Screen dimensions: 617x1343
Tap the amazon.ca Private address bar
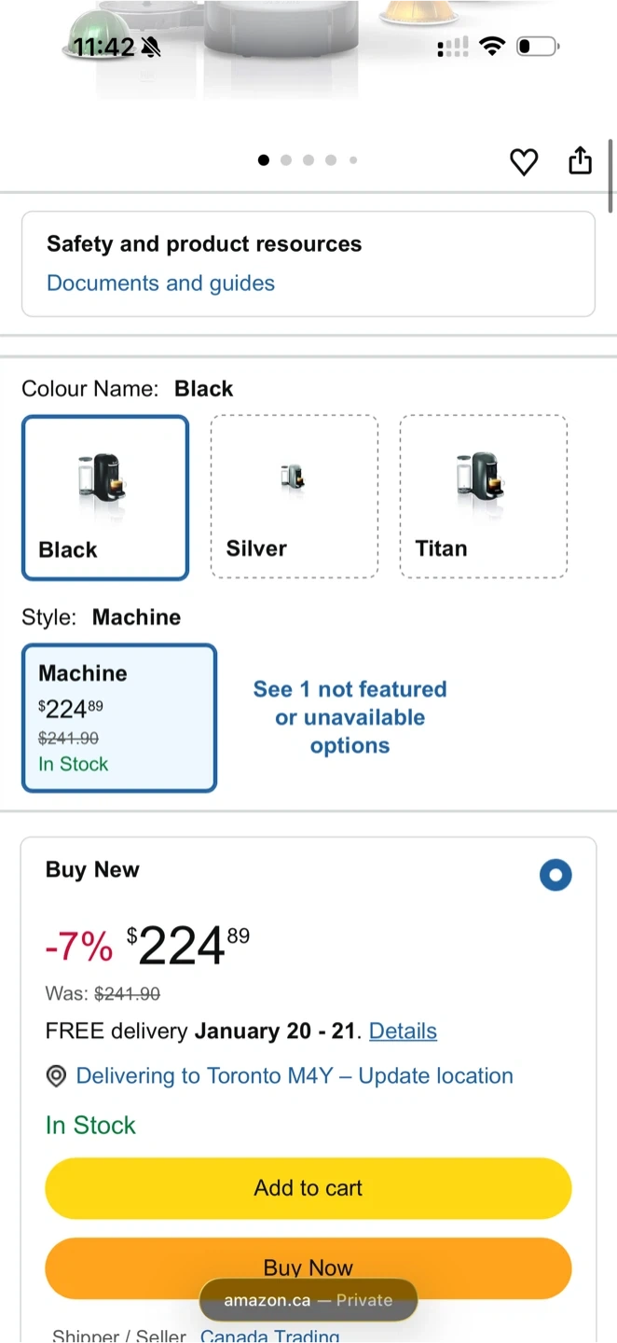pyautogui.click(x=308, y=1300)
